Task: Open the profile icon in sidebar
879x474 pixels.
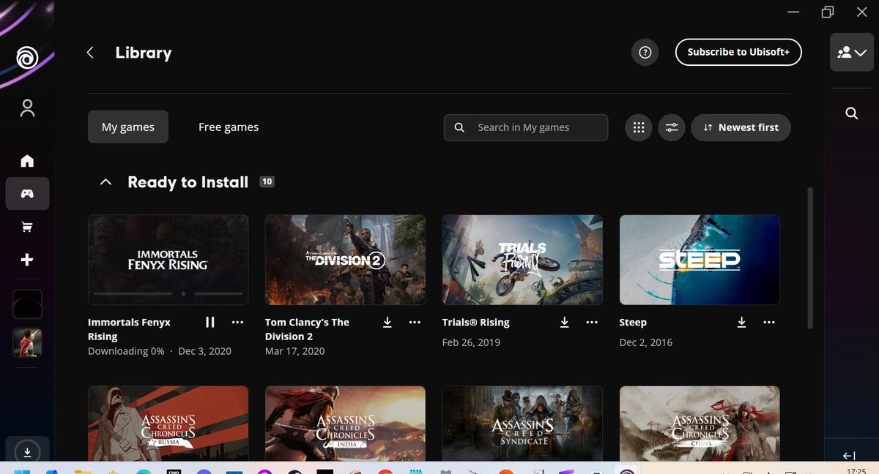Action: pos(27,109)
